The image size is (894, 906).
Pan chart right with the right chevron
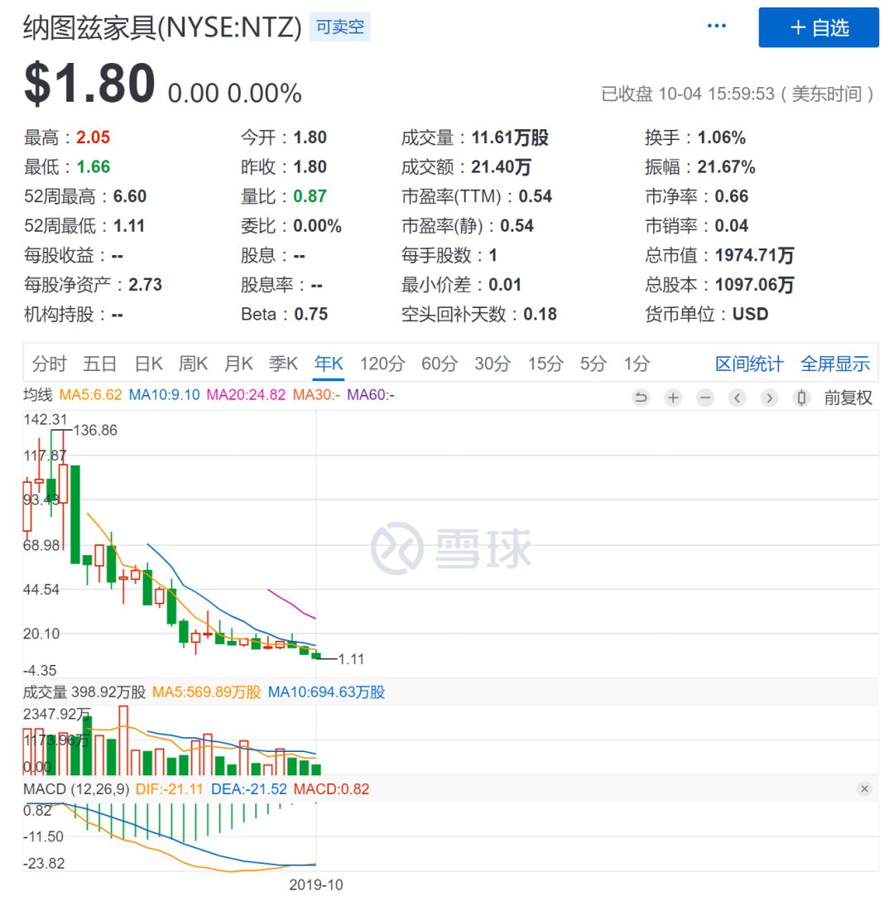point(769,398)
